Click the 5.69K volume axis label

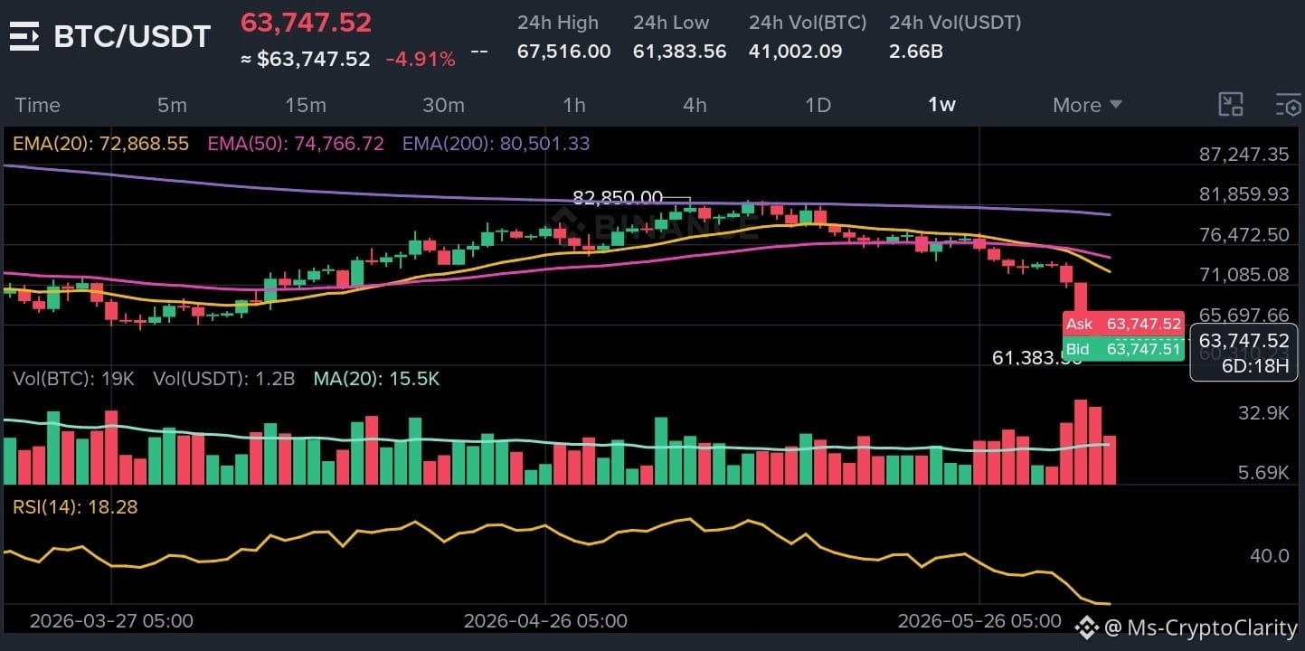click(1263, 472)
